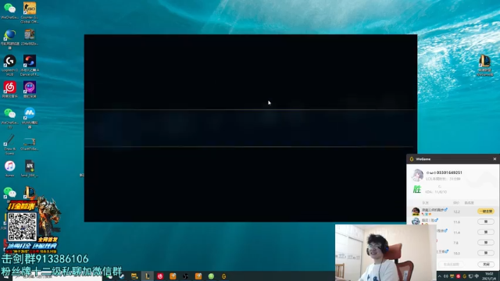The width and height of the screenshot is (500, 281).
Task: Click first teammate avatar with score 12.2
Action: click(x=416, y=212)
